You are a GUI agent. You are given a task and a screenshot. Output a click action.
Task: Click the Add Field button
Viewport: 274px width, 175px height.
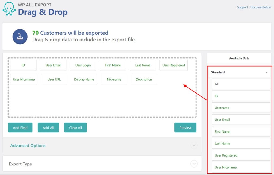[20, 127]
